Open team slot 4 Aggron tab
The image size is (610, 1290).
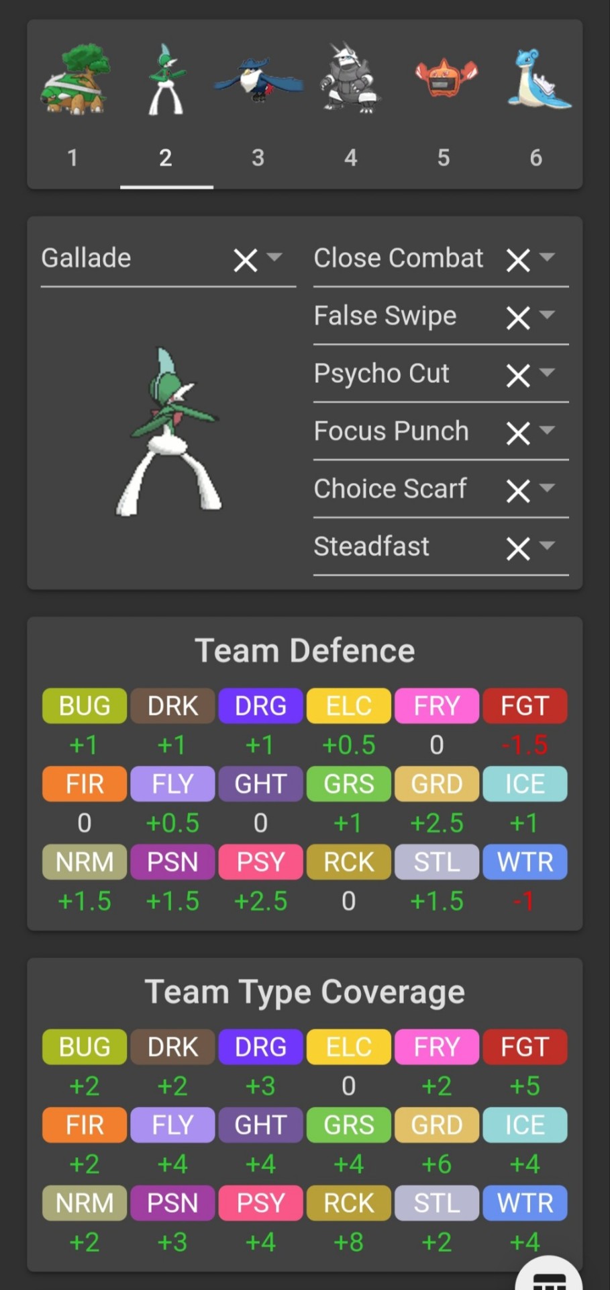point(351,104)
